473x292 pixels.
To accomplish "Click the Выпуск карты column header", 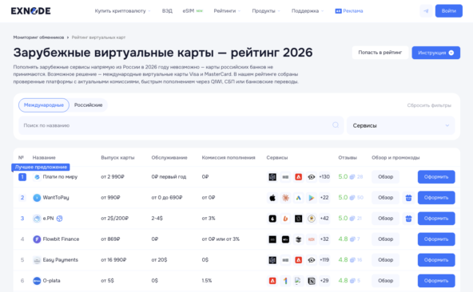I will [x=117, y=158].
